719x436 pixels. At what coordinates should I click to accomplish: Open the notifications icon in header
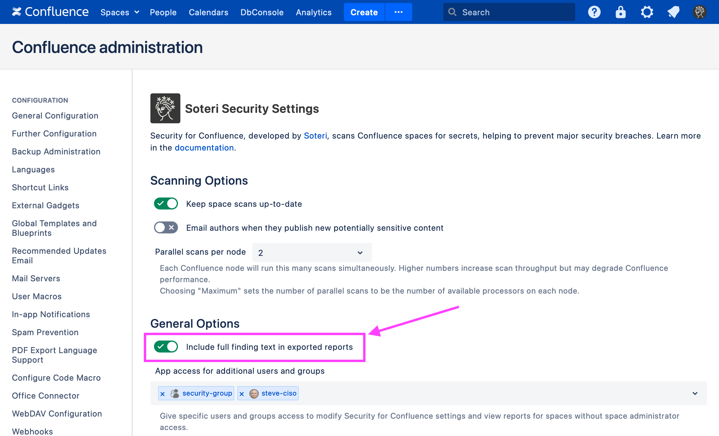coord(673,12)
